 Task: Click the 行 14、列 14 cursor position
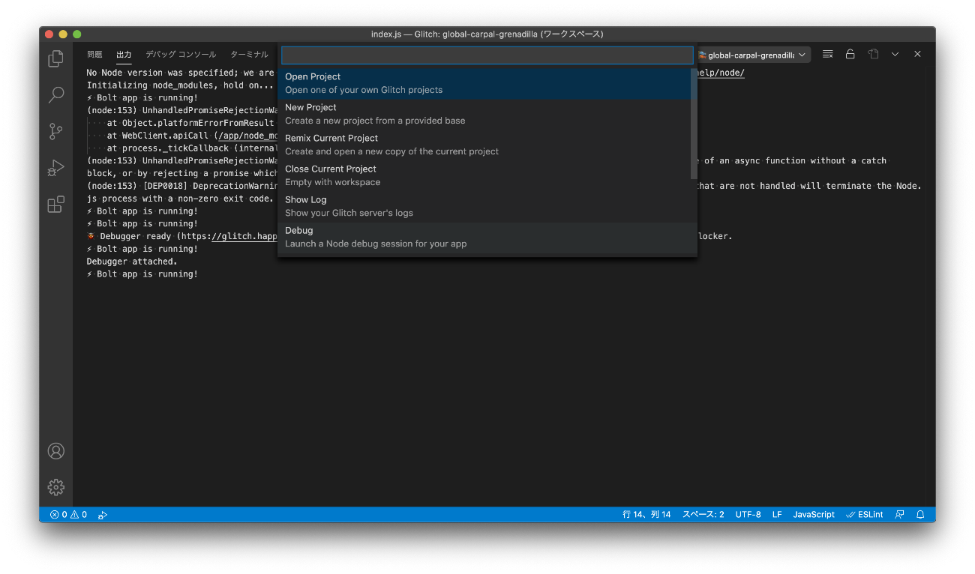tap(646, 515)
